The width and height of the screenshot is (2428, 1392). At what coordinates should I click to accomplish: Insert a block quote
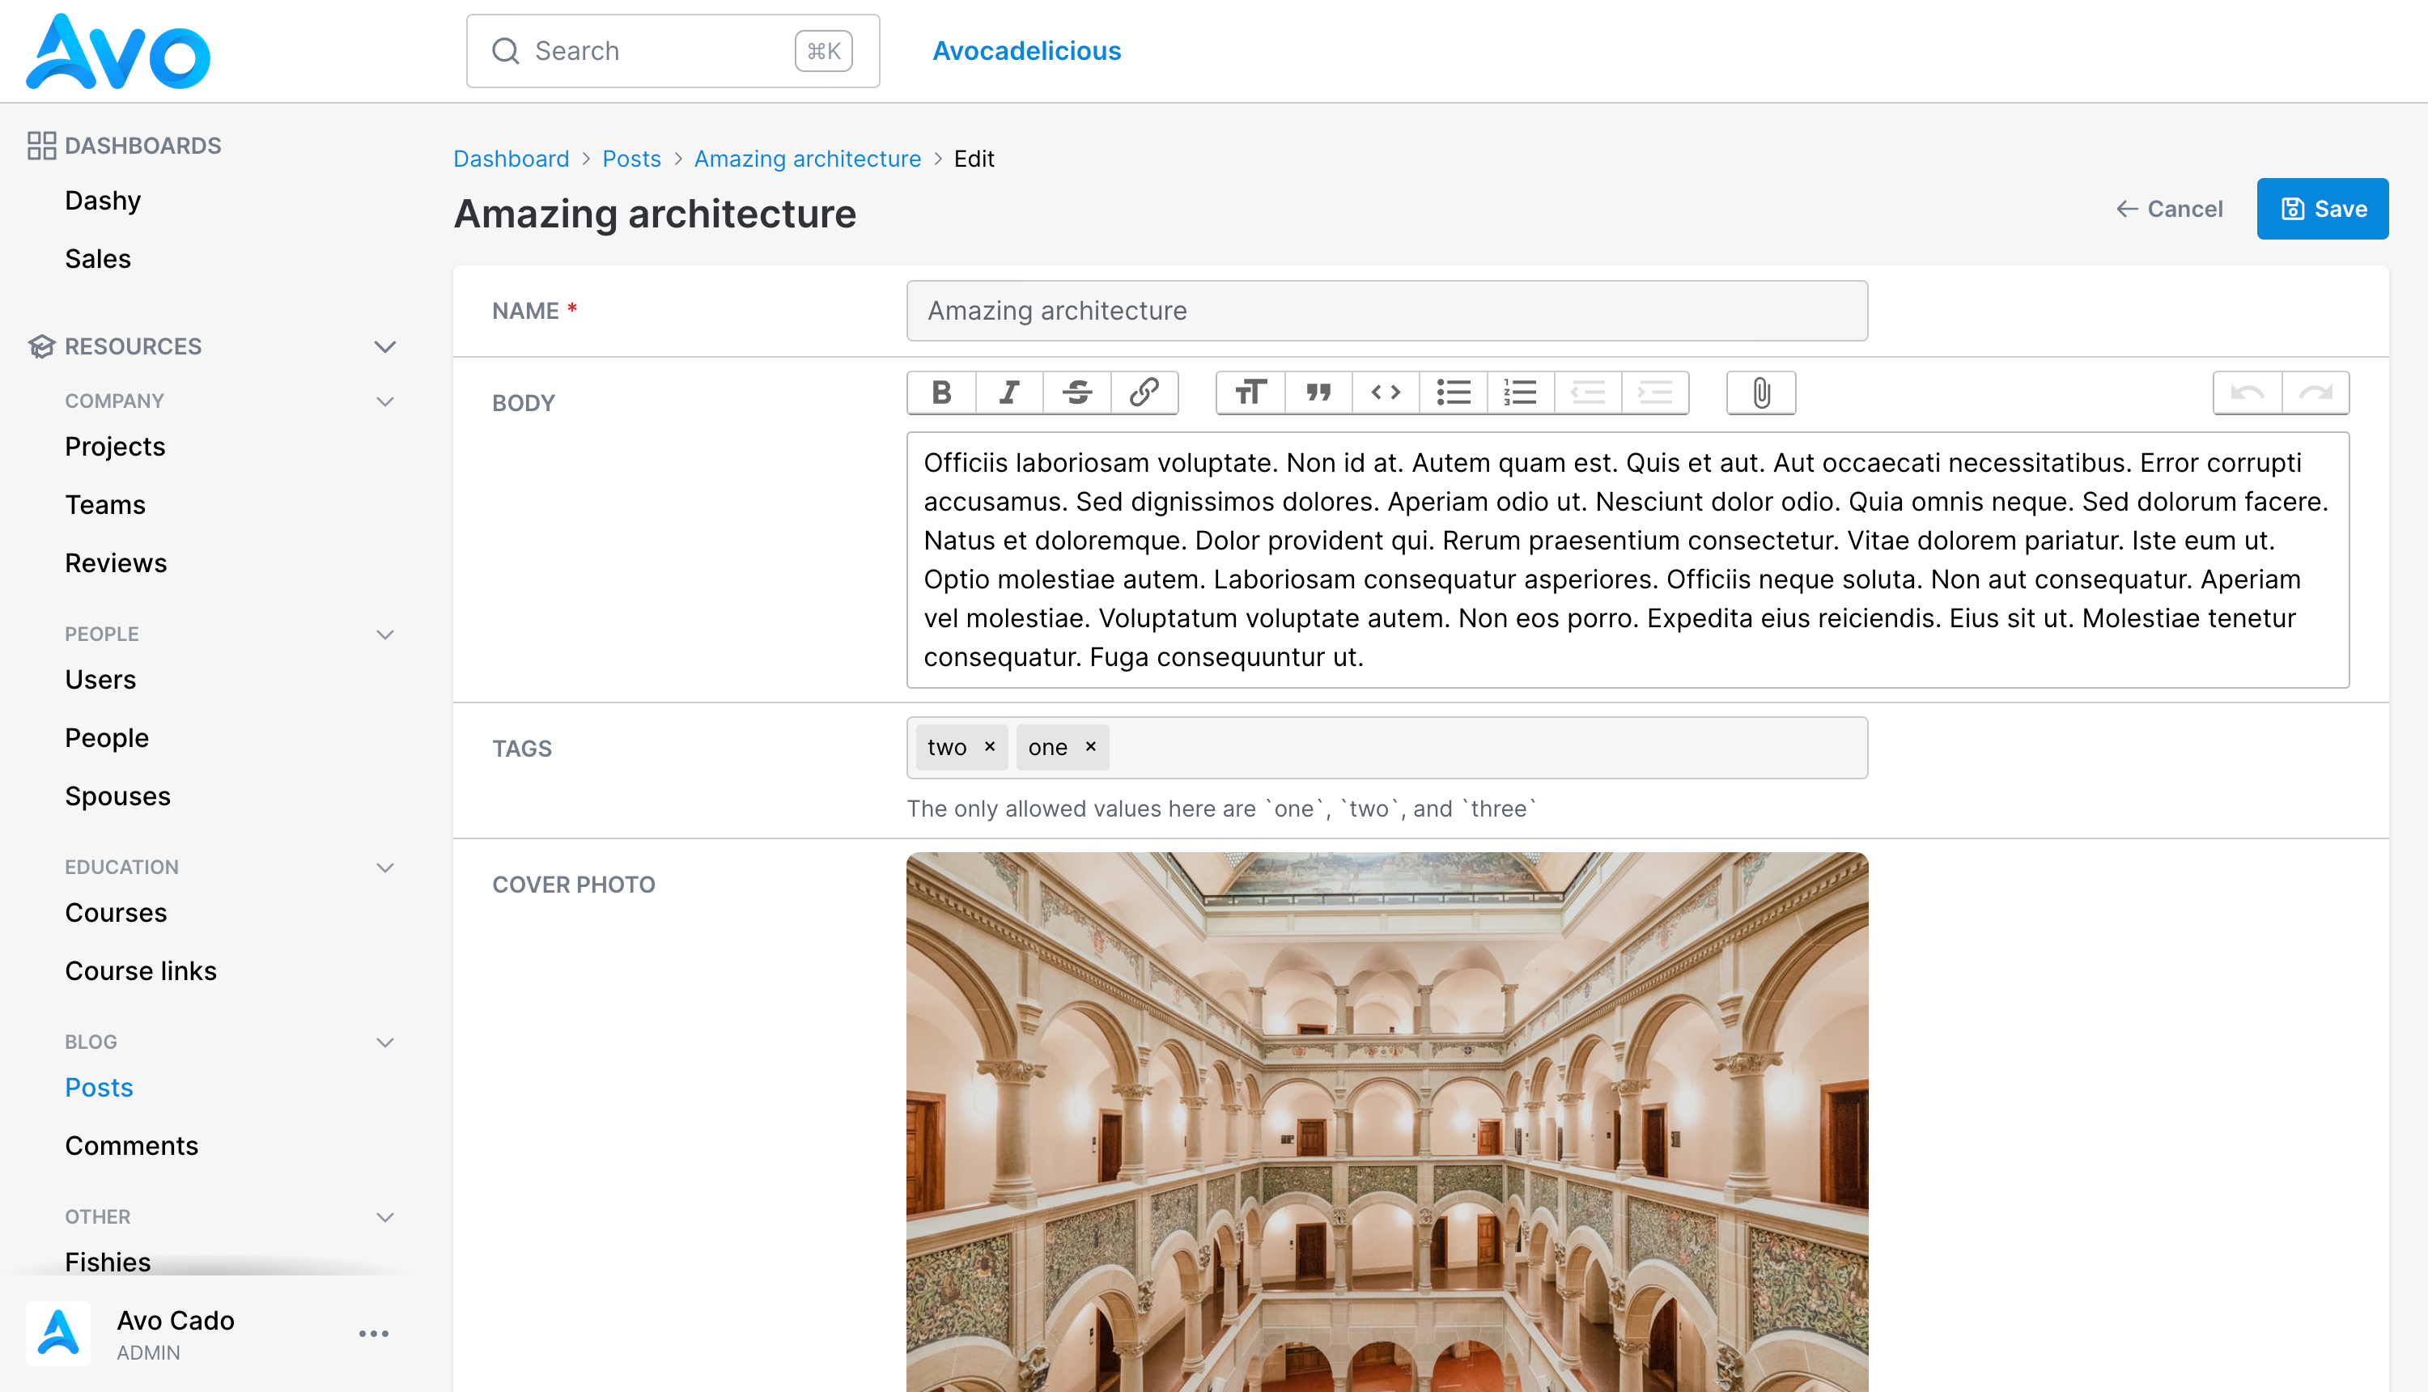[x=1318, y=393]
